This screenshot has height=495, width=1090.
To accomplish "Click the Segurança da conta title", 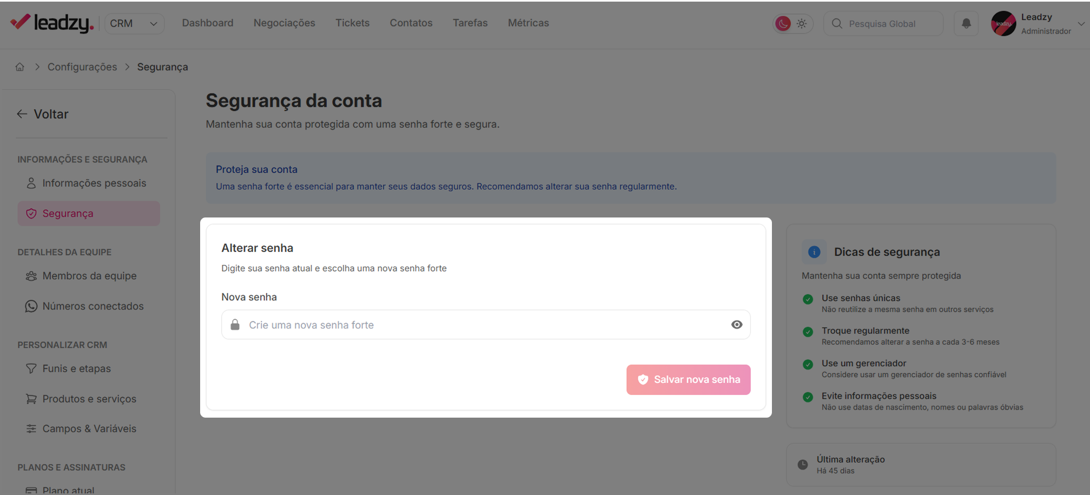I will coord(294,101).
